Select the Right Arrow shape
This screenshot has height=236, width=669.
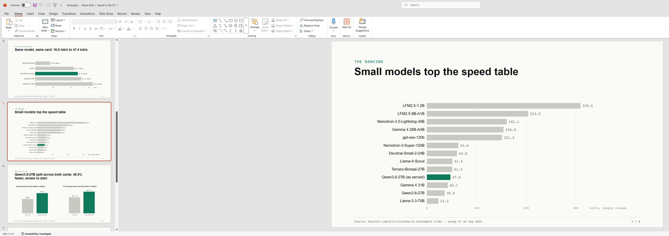point(231,26)
